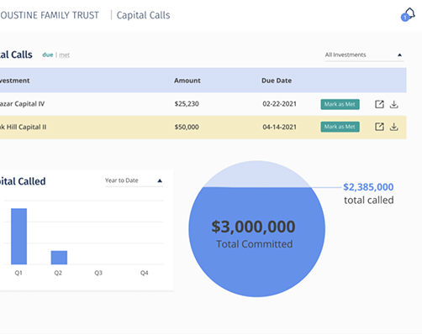Open Lazar Capital IV call in new window
Screen dimensions: 422x334
[379, 104]
